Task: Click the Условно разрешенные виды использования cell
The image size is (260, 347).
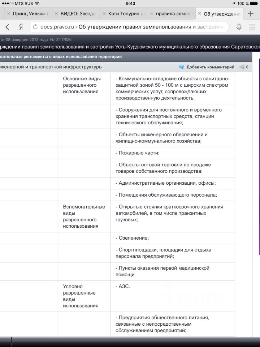Action: [84, 296]
